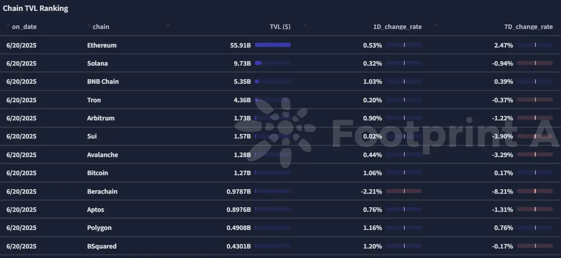561x258 pixels.
Task: Click the Sui 7D change mini bar
Action: coord(535,136)
